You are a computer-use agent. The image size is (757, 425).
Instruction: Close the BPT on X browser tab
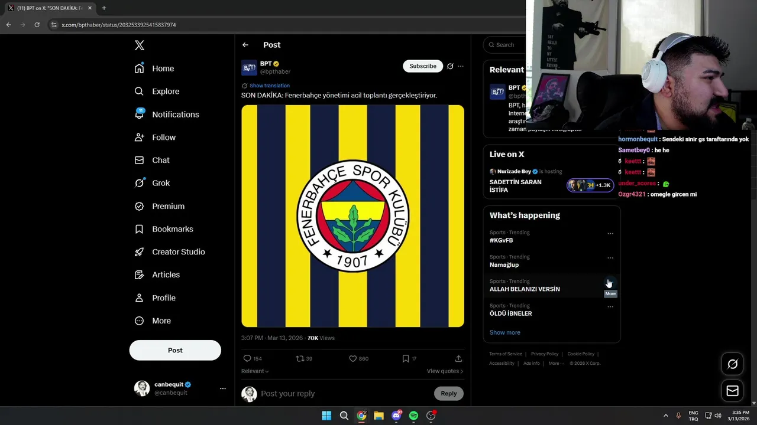click(90, 8)
